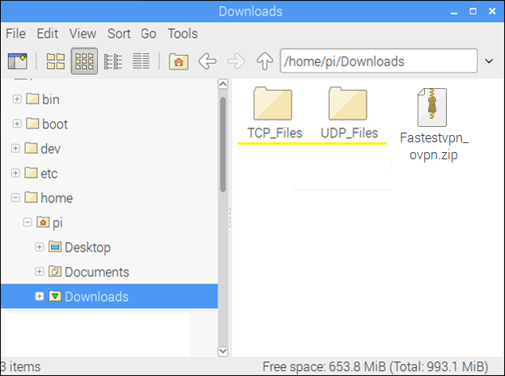Expand the etc folder tree node
The image size is (505, 376).
[15, 173]
